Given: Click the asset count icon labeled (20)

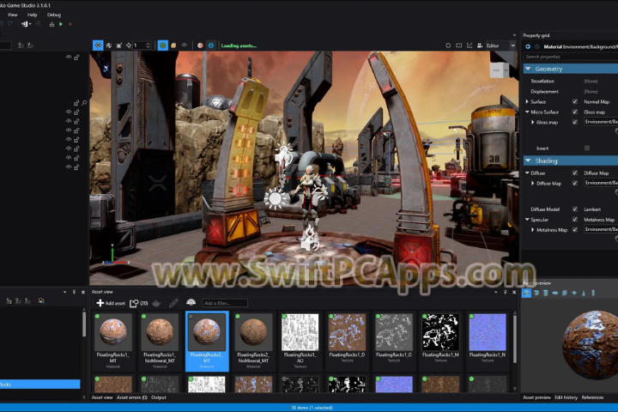Looking at the screenshot, I should [x=139, y=303].
